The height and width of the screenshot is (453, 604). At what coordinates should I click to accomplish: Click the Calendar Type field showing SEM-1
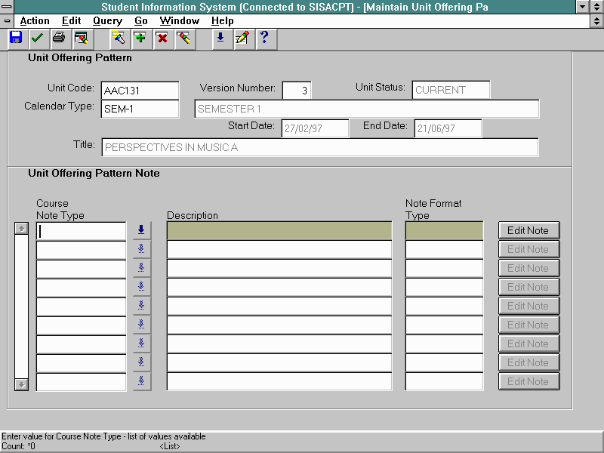click(140, 109)
